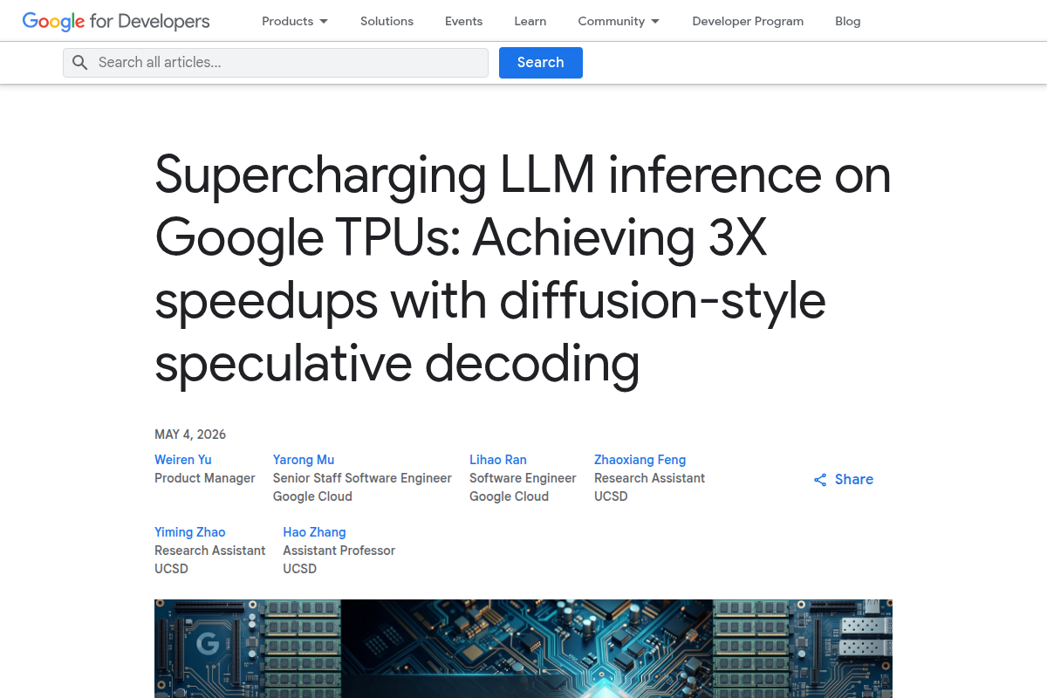Click Google Cloud under Yarong Mu

[312, 496]
